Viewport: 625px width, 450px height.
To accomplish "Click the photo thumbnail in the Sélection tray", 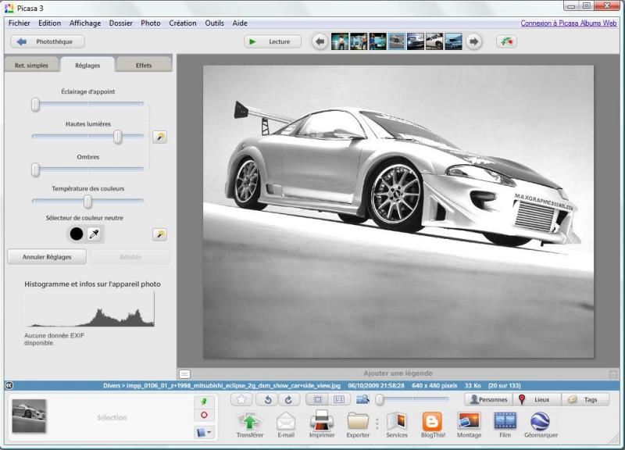I will pyautogui.click(x=29, y=416).
